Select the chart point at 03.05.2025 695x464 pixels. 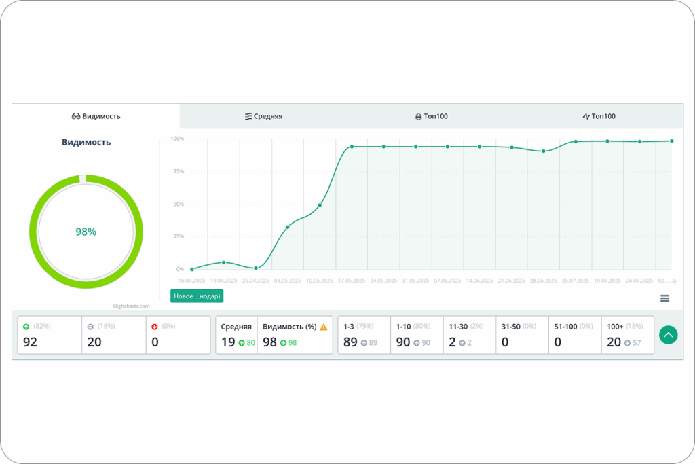(x=288, y=227)
